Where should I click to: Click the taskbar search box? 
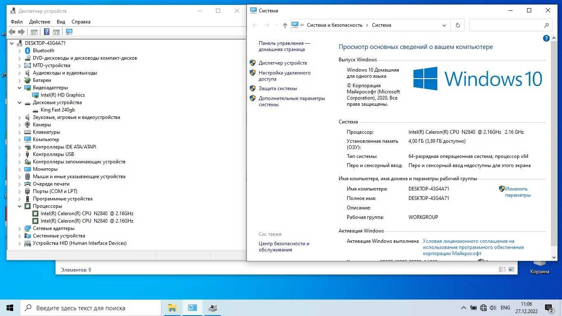click(91, 308)
